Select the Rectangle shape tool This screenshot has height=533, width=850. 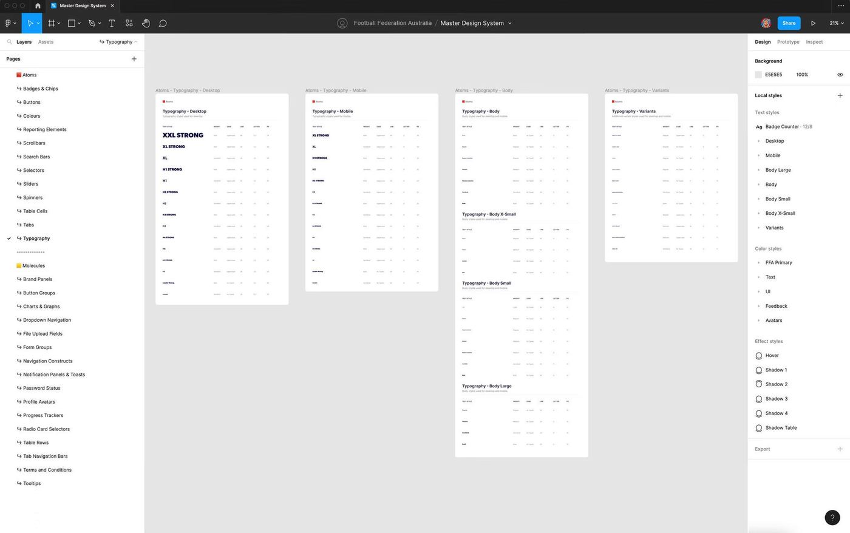click(72, 23)
